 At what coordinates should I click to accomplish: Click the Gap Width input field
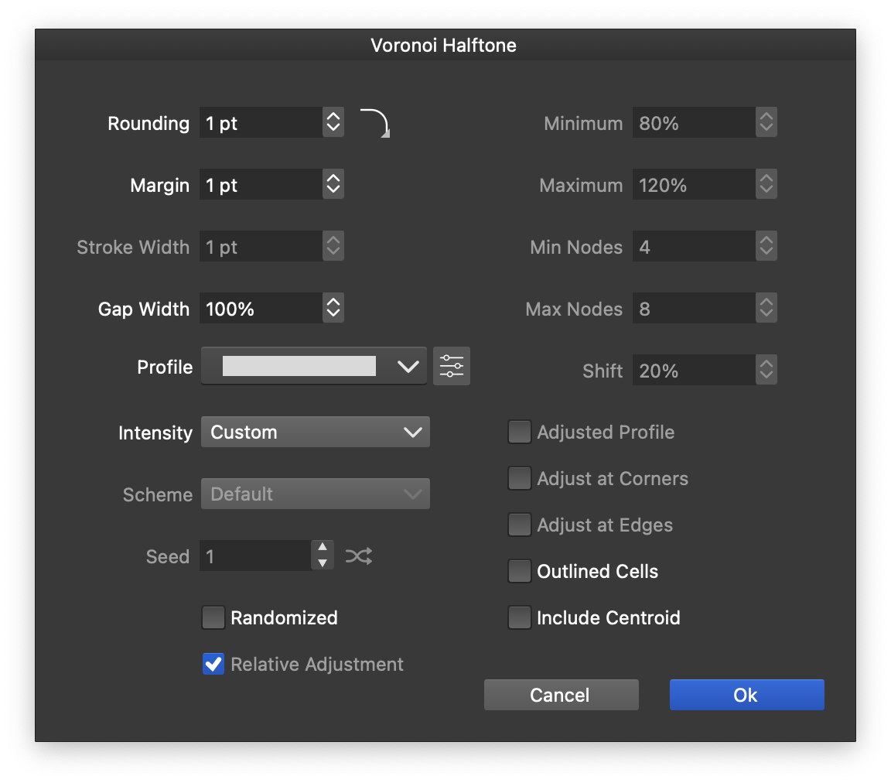tap(261, 309)
